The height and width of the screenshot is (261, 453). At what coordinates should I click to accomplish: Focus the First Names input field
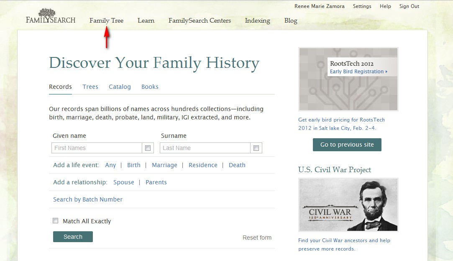(97, 148)
